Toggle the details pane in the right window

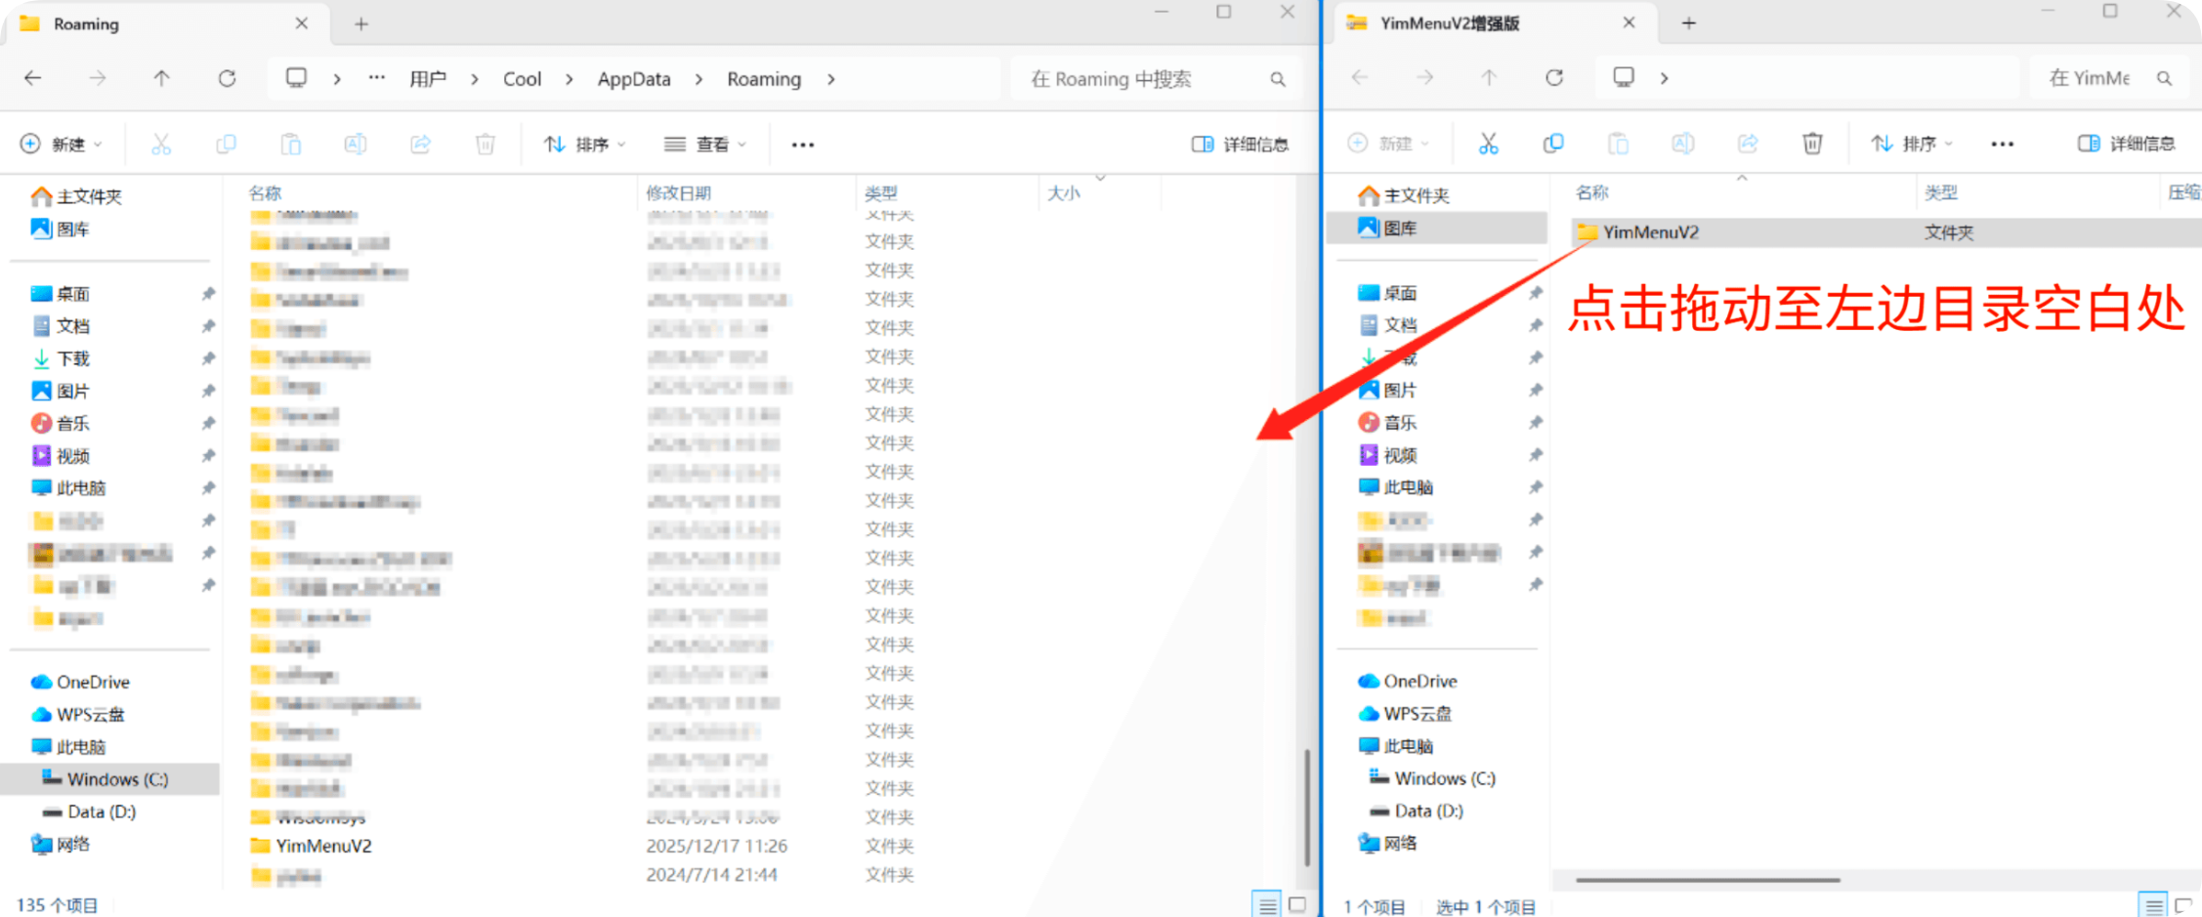[2126, 144]
